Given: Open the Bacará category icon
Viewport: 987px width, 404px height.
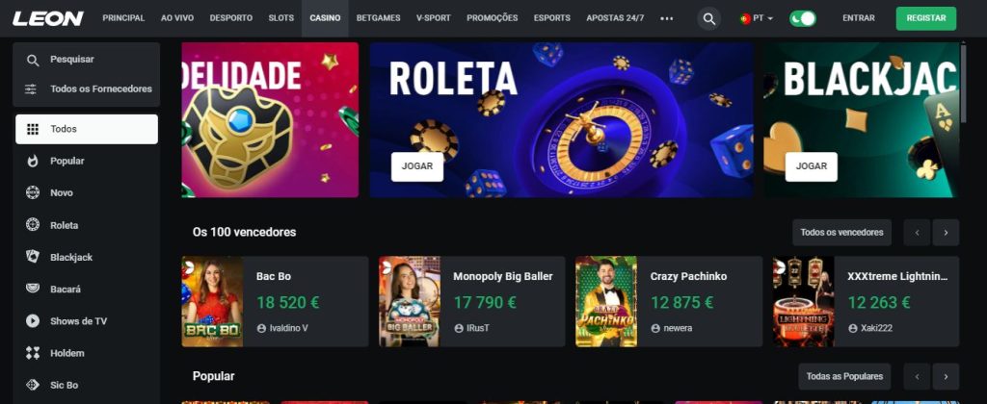Looking at the screenshot, I should click(x=33, y=289).
